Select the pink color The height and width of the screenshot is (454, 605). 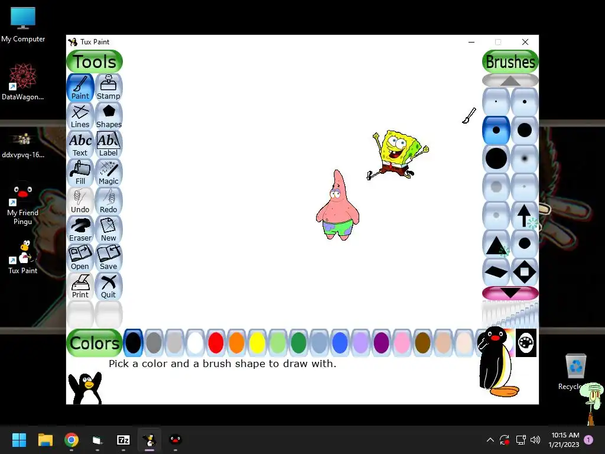coord(402,342)
